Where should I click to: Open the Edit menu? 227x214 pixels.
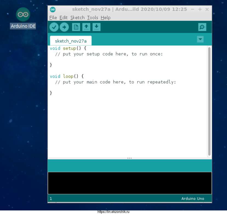64,18
